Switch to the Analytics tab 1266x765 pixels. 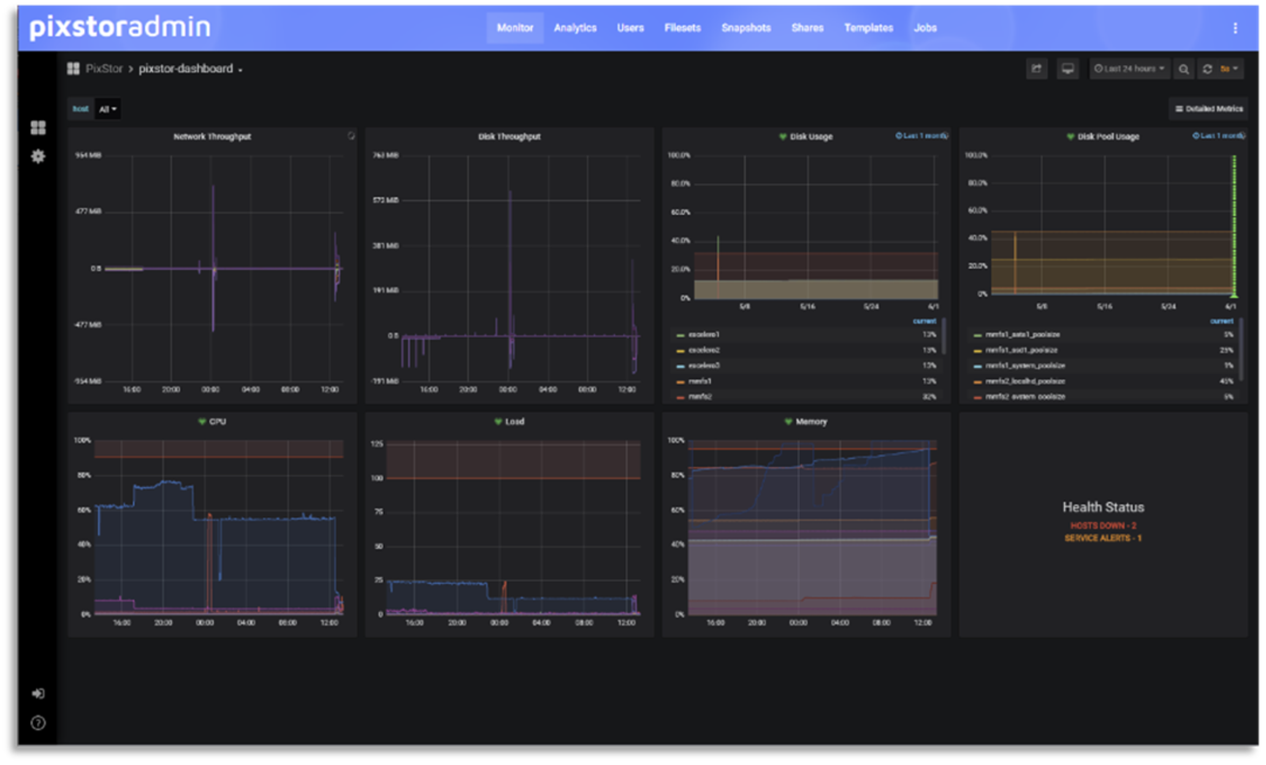574,28
